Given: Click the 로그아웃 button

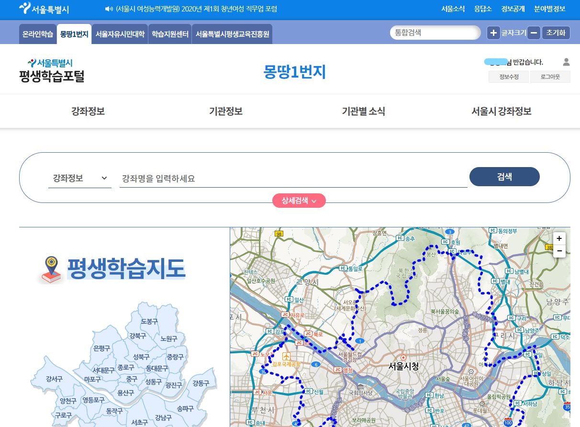Looking at the screenshot, I should click(550, 77).
